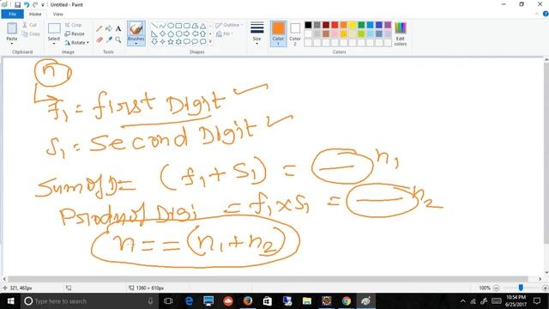Choose the Pentagon shape
Image resolution: width=549 pixels, height=309 pixels.
click(x=171, y=33)
